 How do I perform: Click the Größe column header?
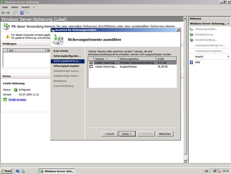tap(166, 59)
